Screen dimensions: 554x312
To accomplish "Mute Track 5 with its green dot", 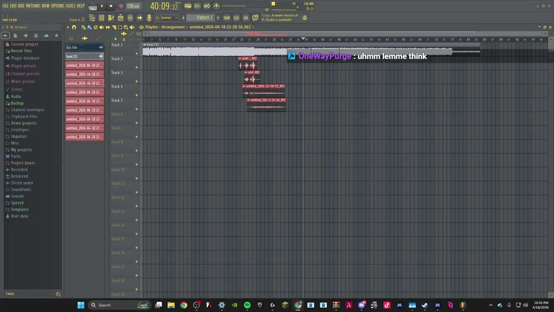I will (x=137, y=109).
